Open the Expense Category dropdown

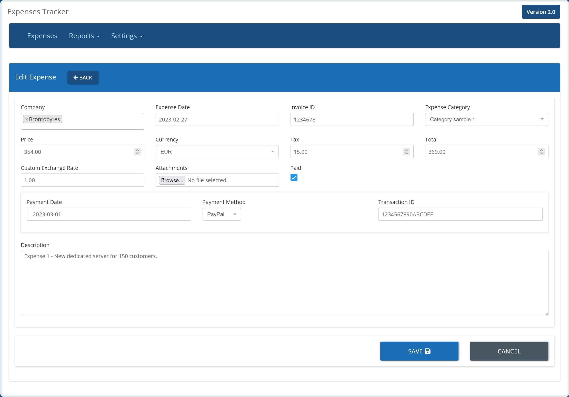click(486, 119)
